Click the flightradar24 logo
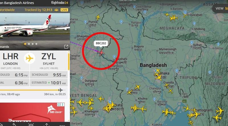The height and width of the screenshot is (126, 228). click(60, 3)
